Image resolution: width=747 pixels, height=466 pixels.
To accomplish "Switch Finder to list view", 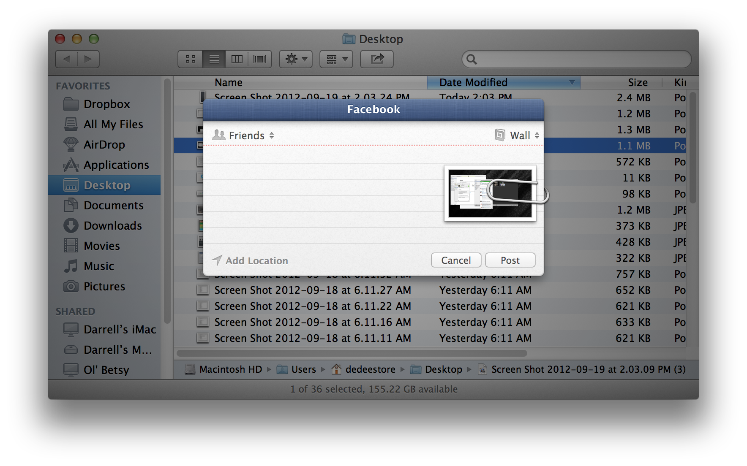I will pos(214,59).
